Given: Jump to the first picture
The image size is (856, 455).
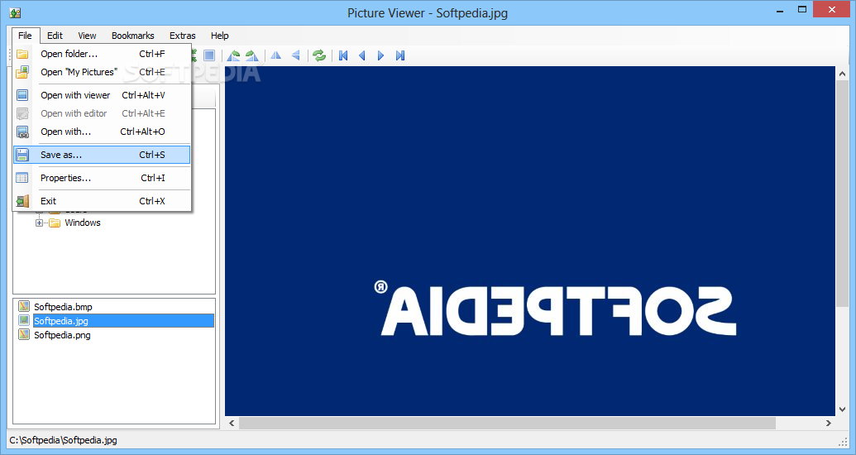Looking at the screenshot, I should (343, 55).
